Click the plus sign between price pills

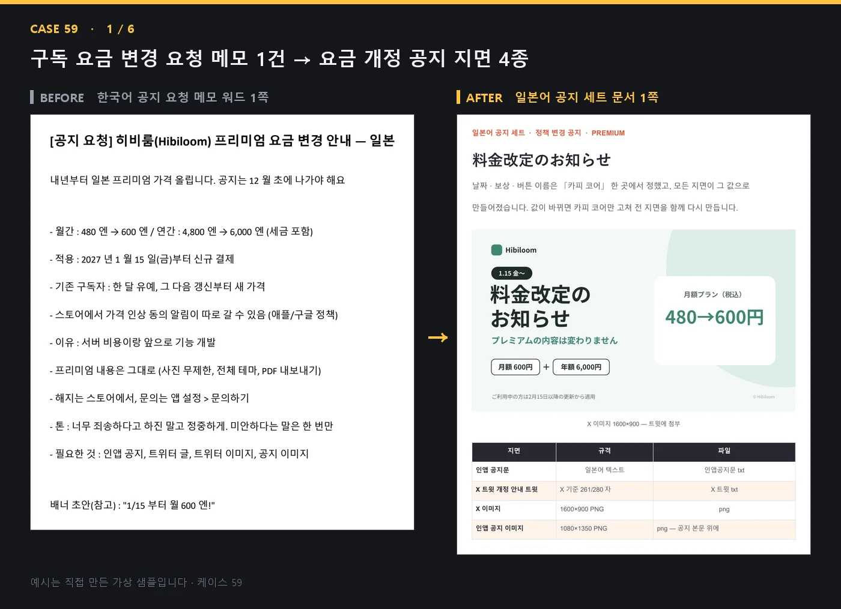click(x=546, y=367)
